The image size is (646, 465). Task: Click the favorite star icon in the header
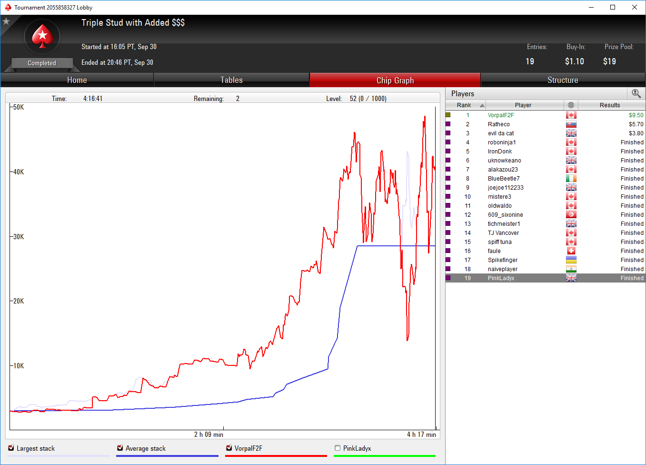(6, 21)
